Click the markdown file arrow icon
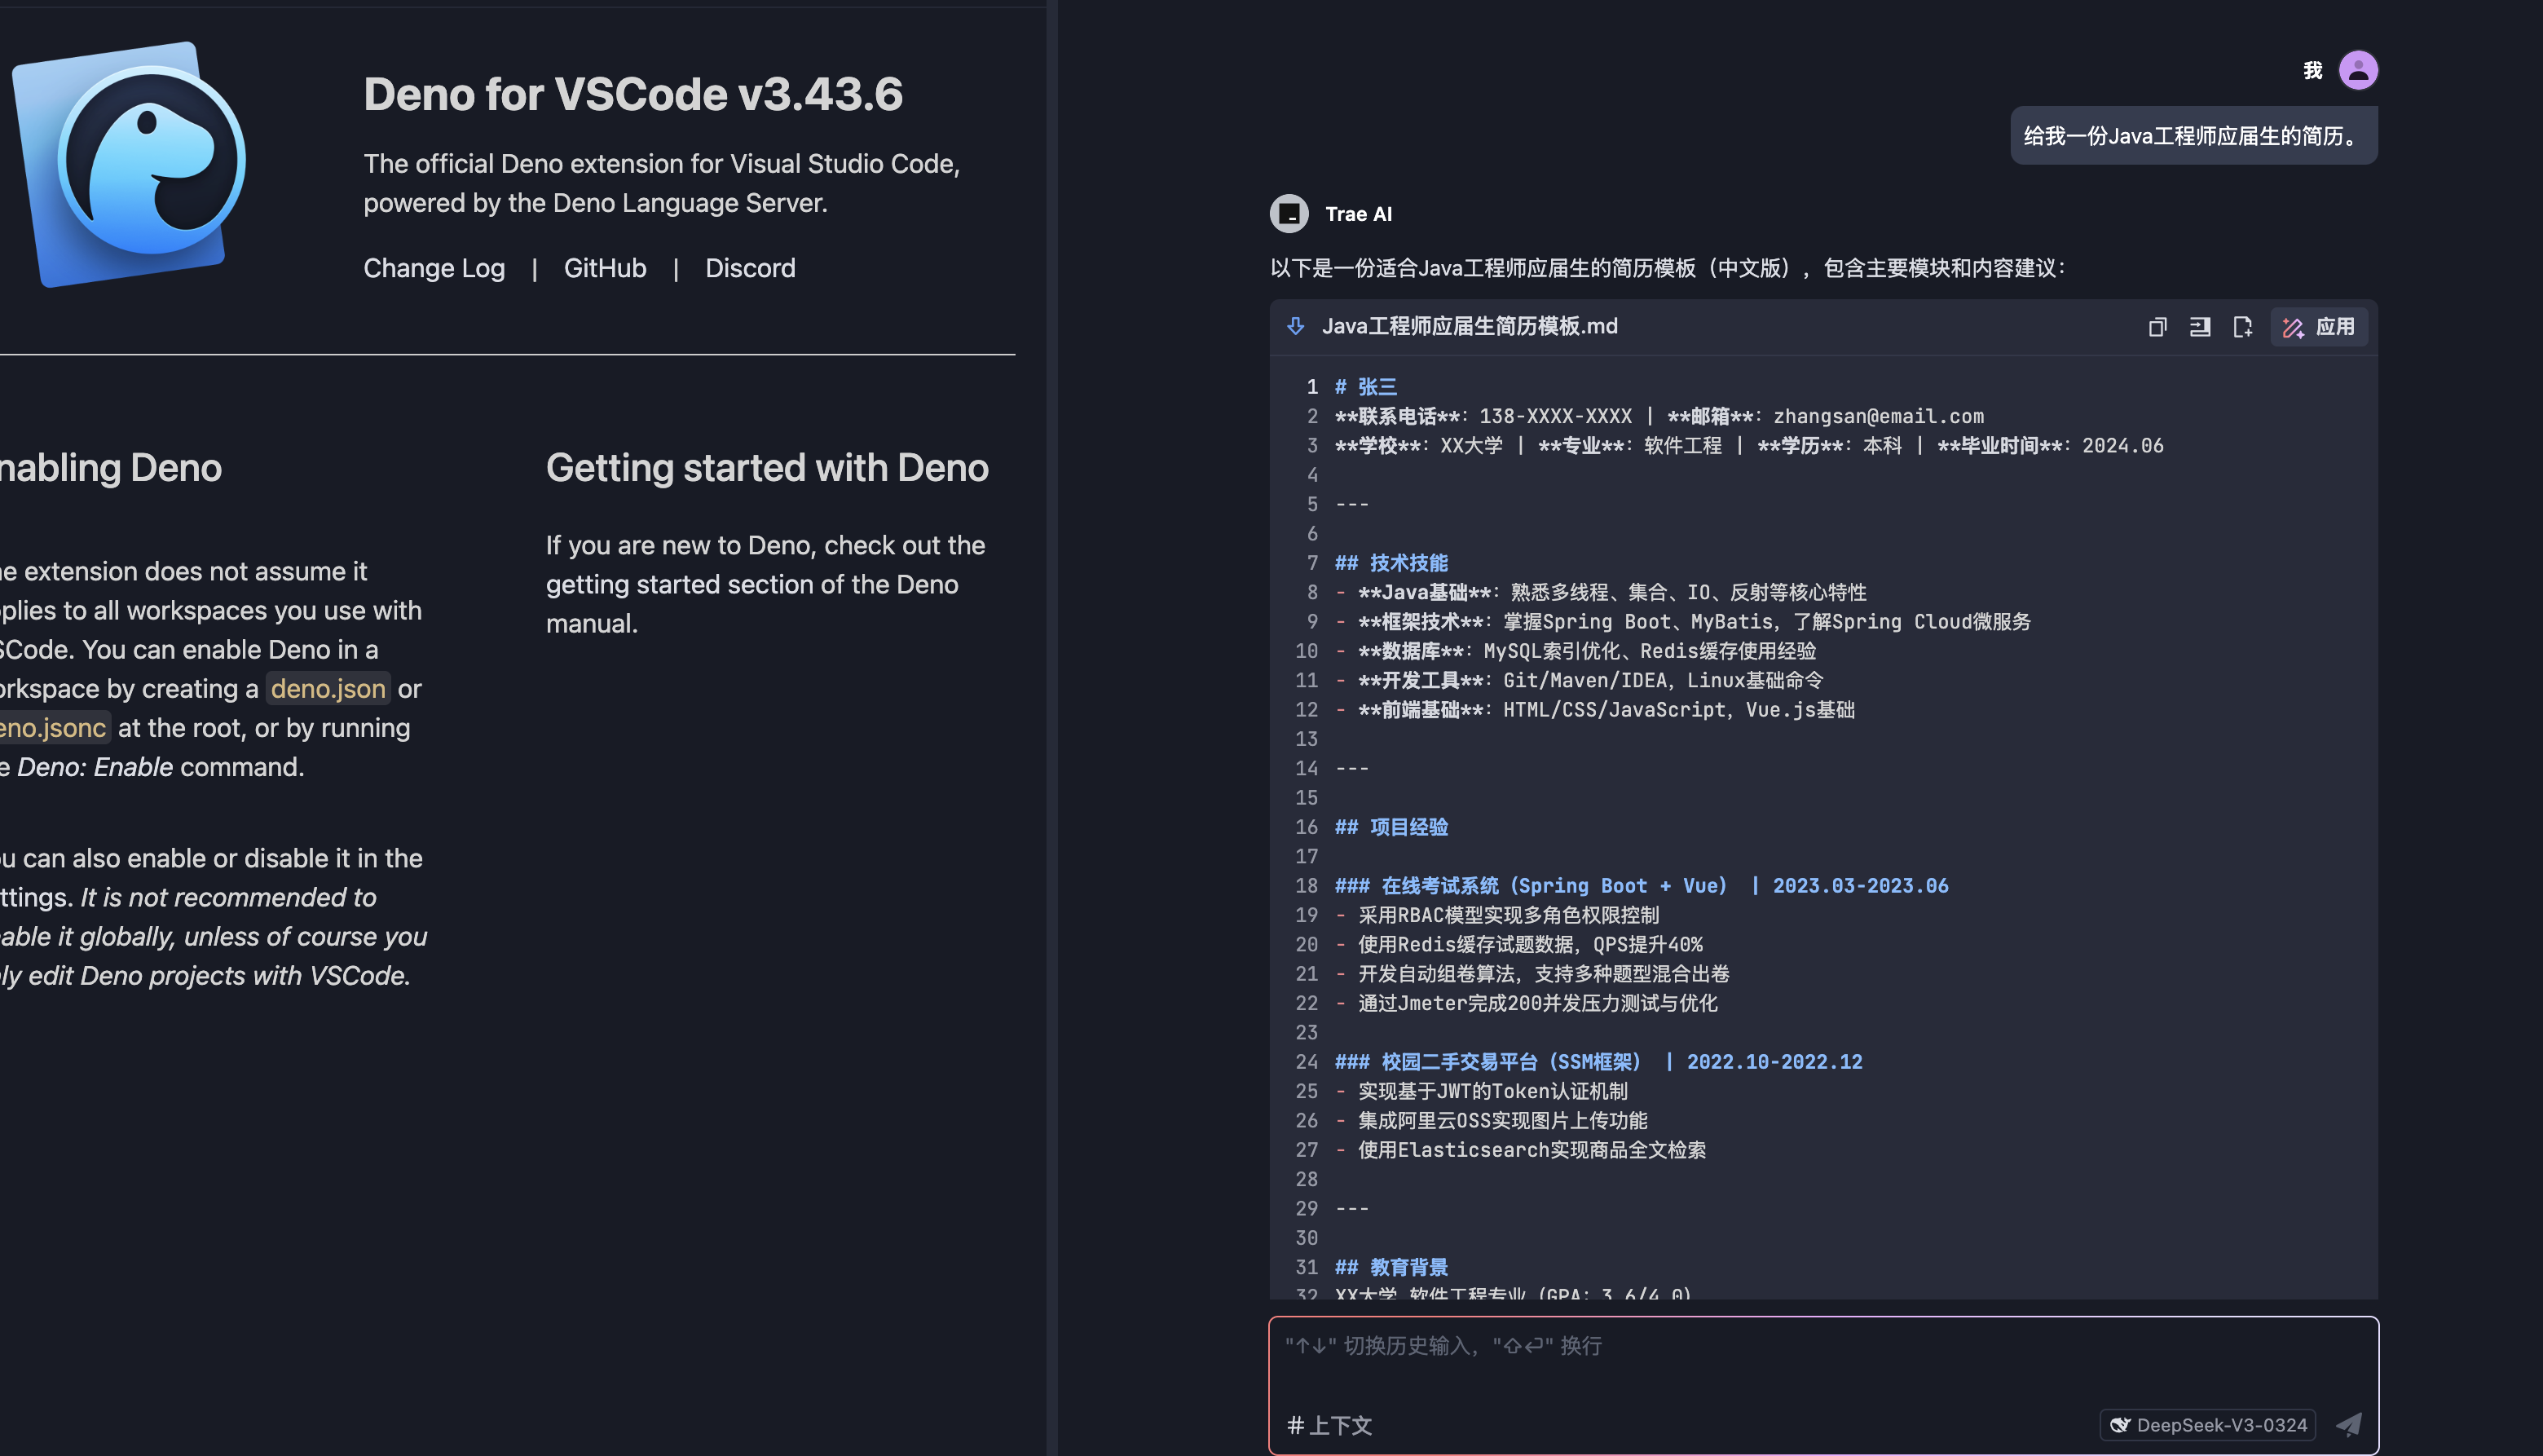2543x1456 pixels. click(1295, 326)
